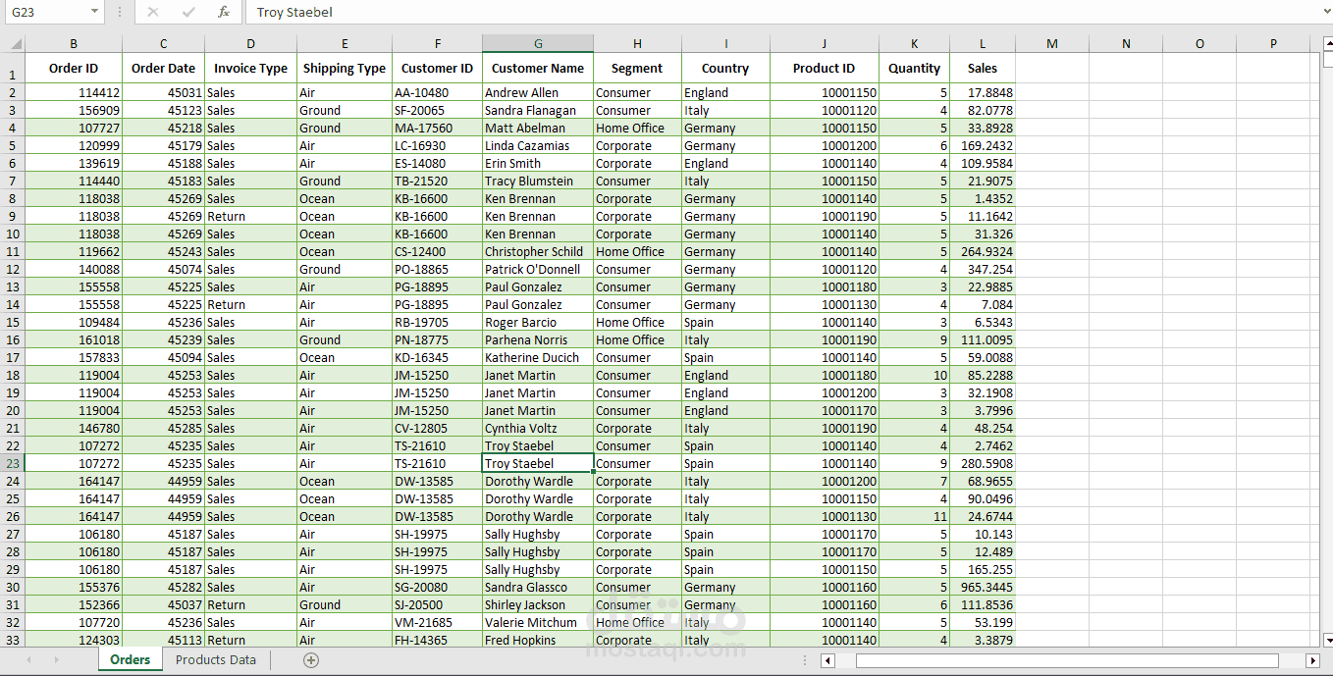This screenshot has width=1333, height=676.
Task: Click next sheet navigation arrow
Action: point(56,660)
